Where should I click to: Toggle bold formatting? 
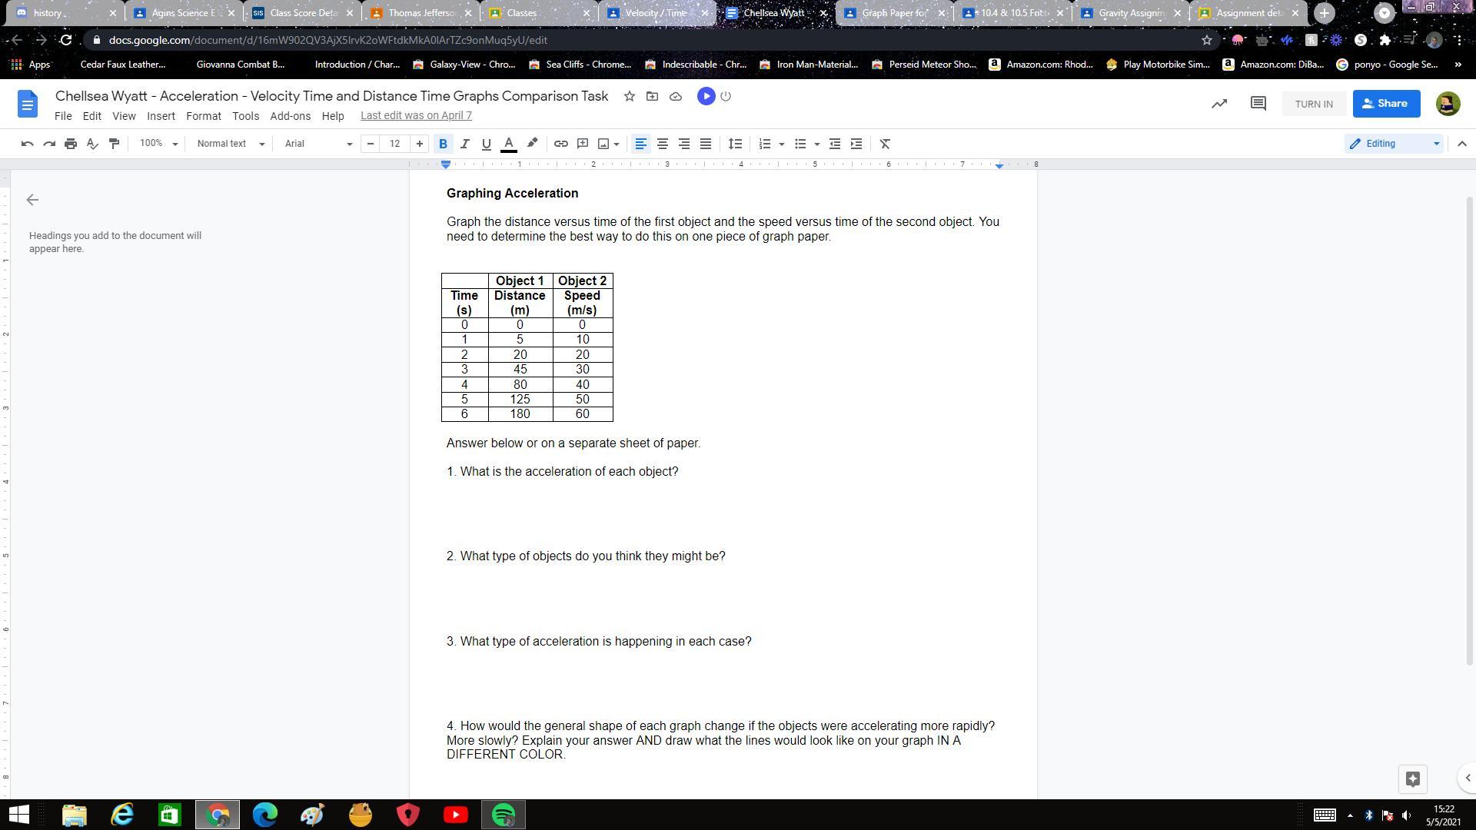pos(443,144)
